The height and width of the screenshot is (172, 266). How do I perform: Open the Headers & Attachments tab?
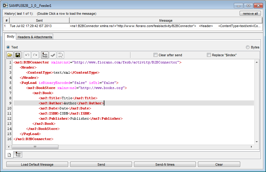[34, 37]
